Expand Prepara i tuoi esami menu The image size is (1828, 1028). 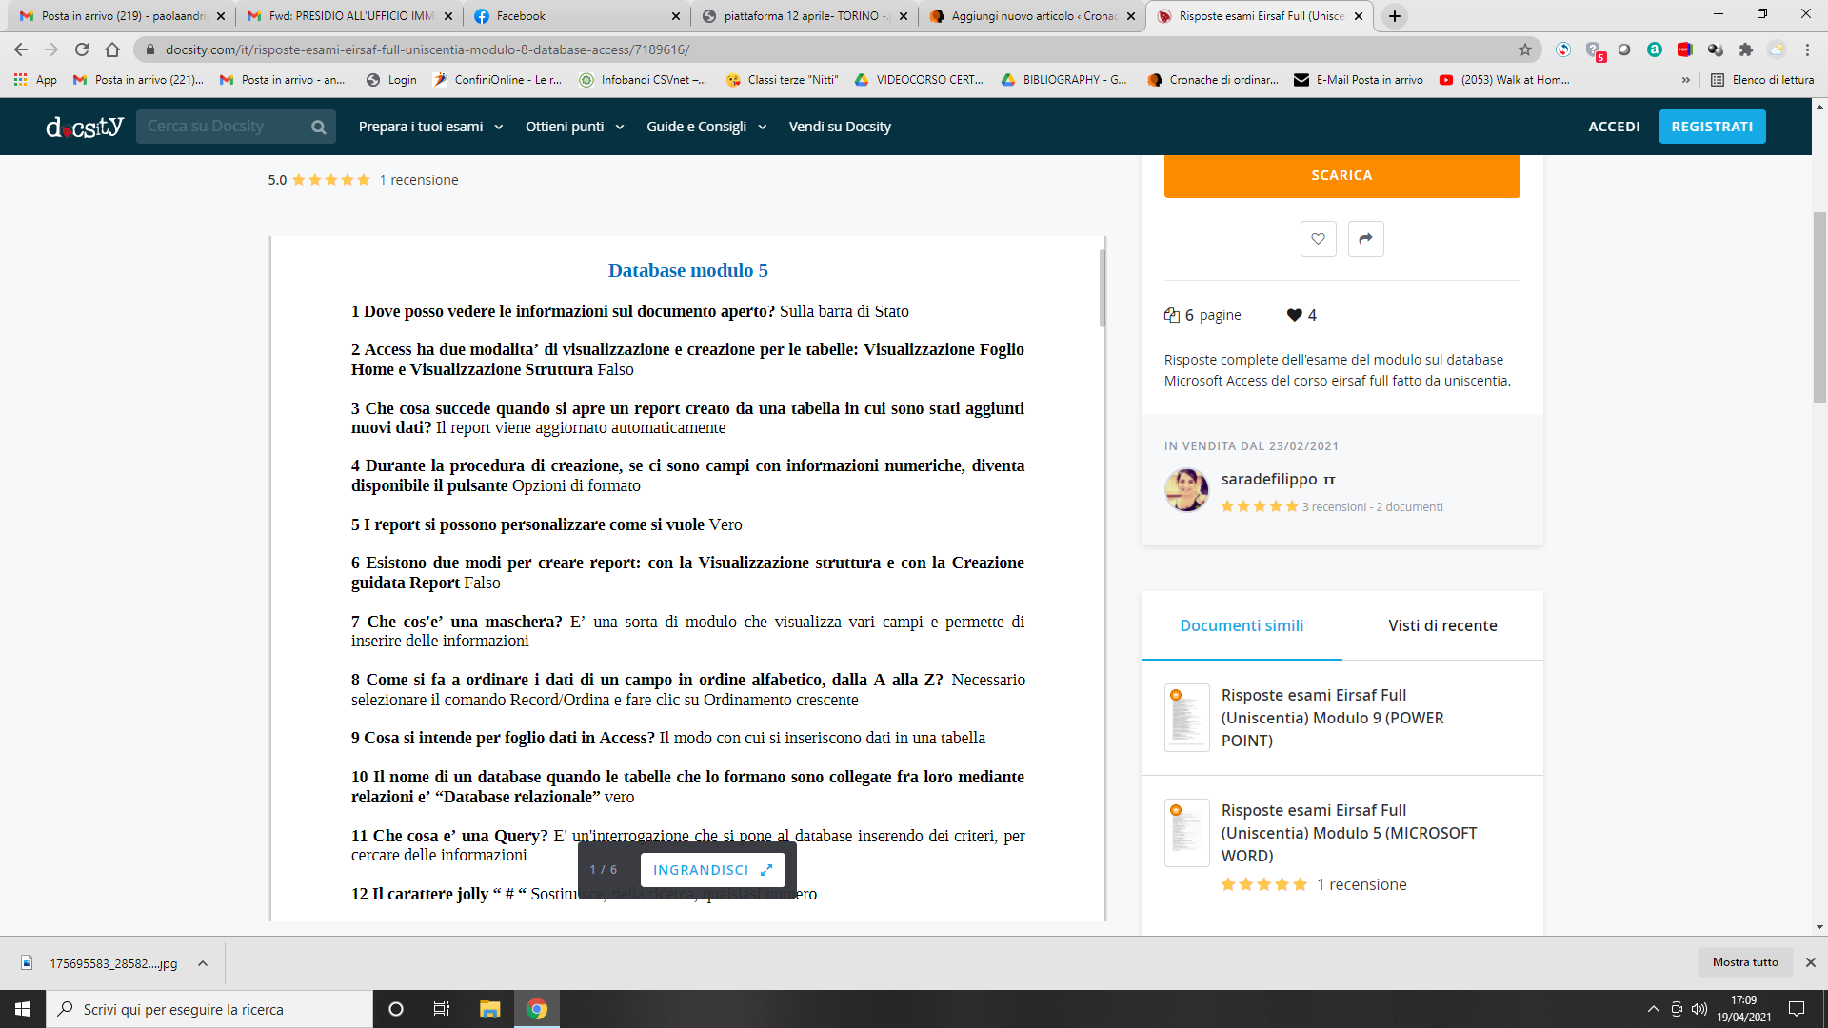tap(430, 127)
